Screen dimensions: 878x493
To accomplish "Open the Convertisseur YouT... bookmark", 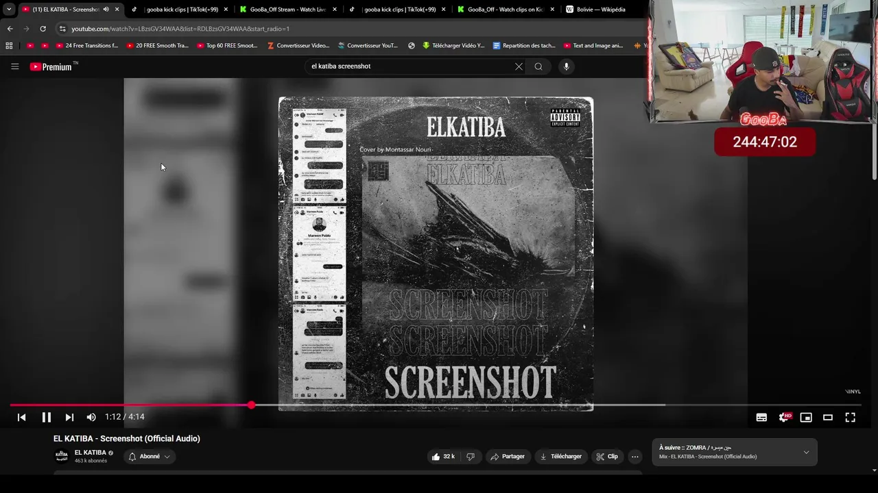I will [368, 46].
